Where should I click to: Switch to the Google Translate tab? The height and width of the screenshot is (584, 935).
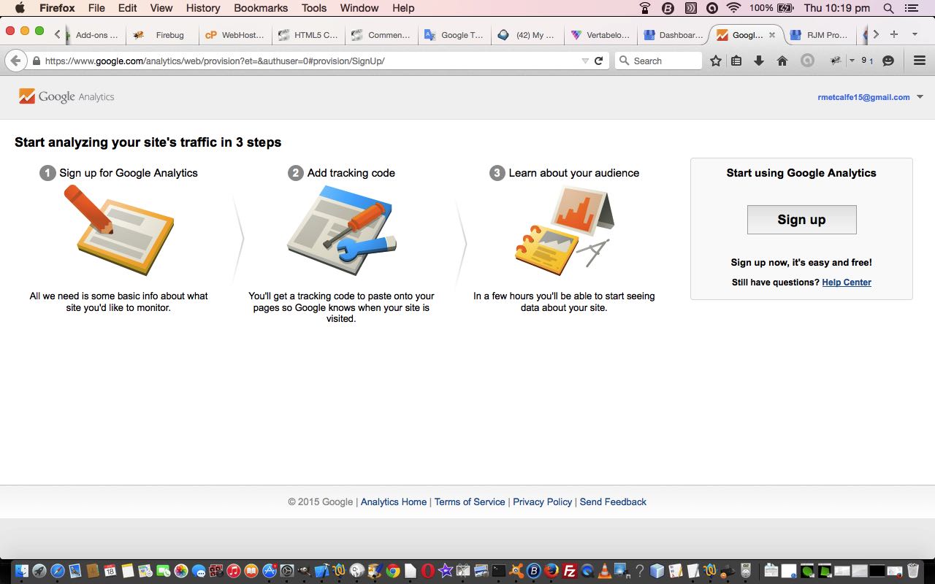click(x=454, y=34)
